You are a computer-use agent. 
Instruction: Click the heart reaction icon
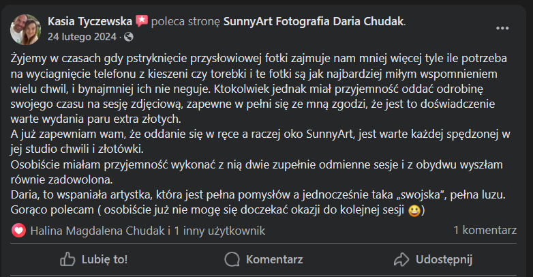point(19,231)
